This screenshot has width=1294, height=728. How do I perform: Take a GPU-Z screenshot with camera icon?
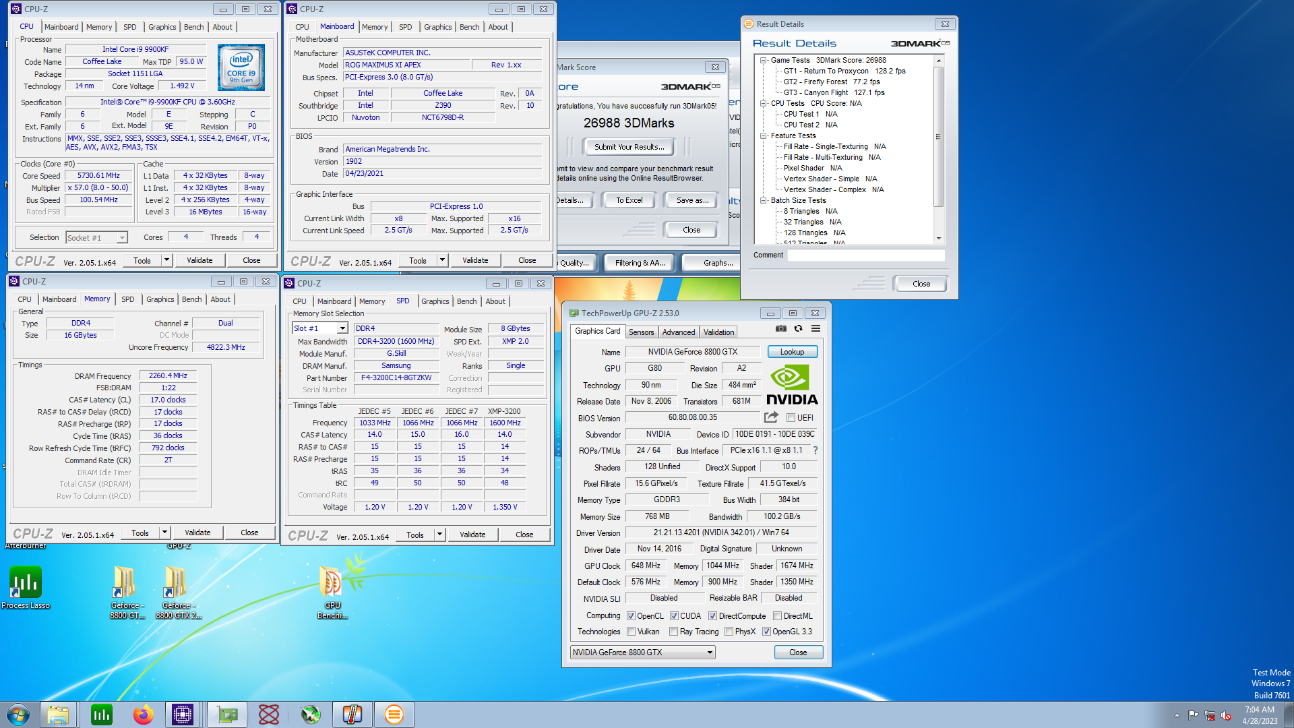pos(780,329)
